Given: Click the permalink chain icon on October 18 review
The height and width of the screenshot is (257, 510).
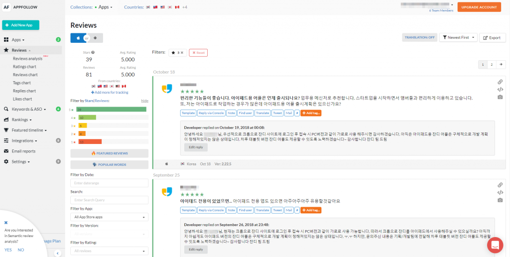Looking at the screenshot, I should pyautogui.click(x=500, y=82).
